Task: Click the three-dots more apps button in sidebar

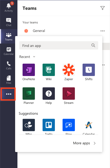Action: (9, 94)
